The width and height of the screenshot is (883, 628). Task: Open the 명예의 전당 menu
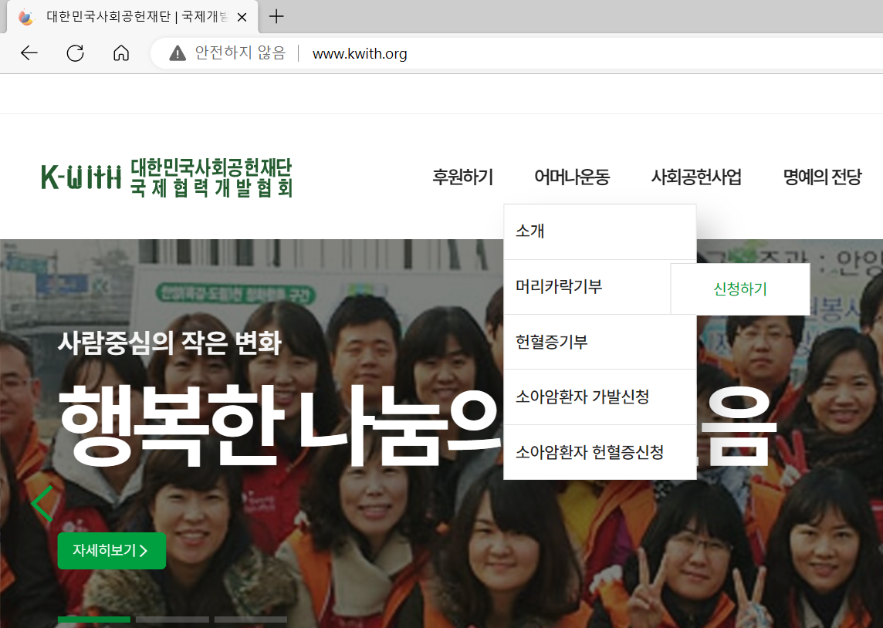point(822,177)
